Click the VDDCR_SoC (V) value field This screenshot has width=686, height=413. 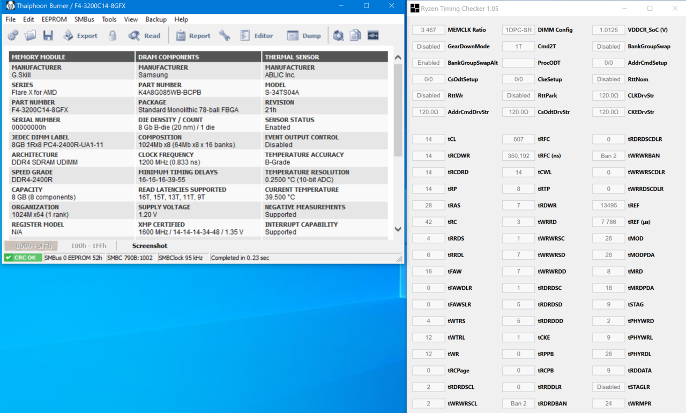609,30
